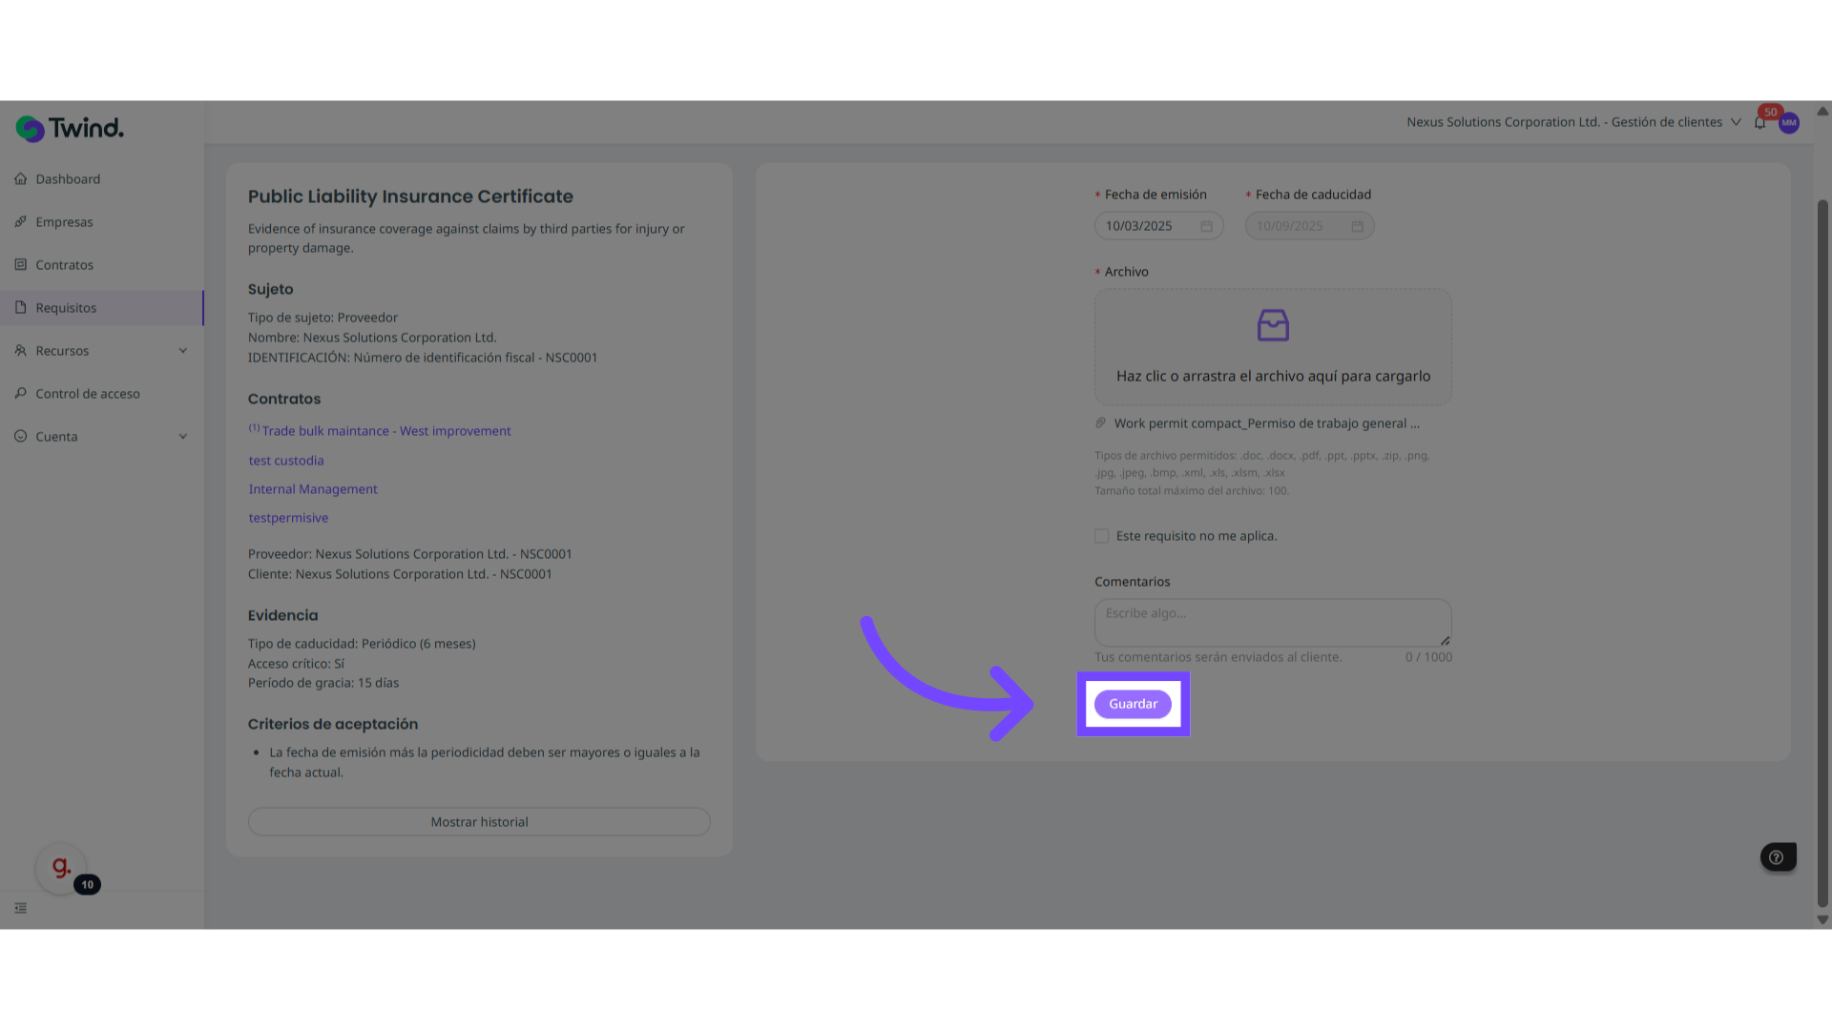
Task: Click the Twind logo
Action: [x=70, y=128]
